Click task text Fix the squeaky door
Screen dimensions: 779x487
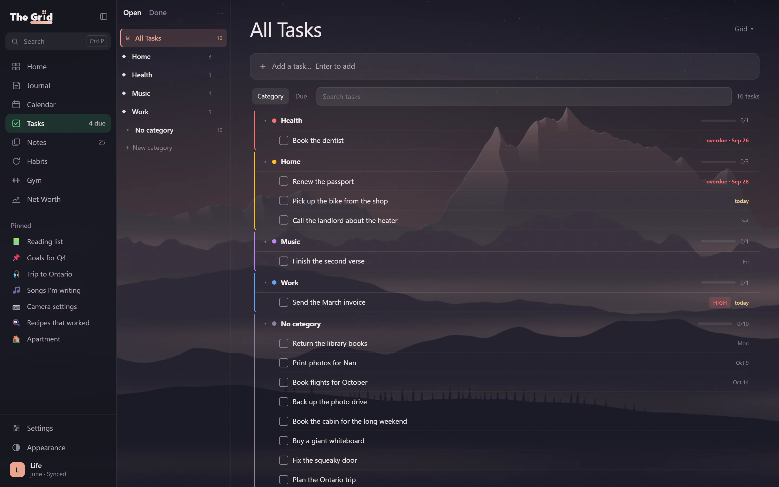click(x=325, y=460)
